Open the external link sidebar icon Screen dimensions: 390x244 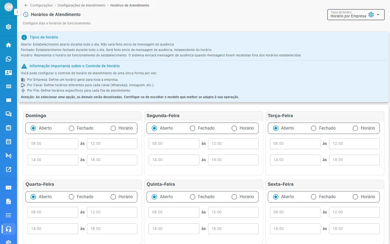point(8,169)
